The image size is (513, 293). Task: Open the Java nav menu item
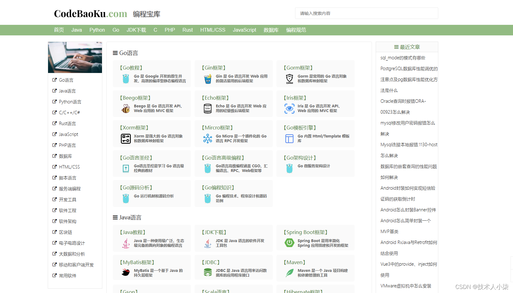tap(77, 30)
